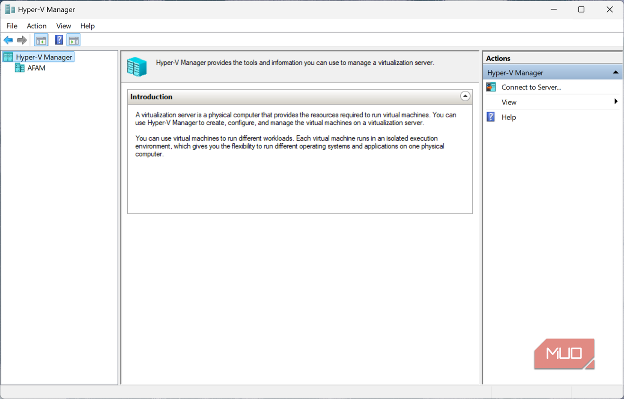Close the Hyper-V Manager window
This screenshot has width=624, height=399.
click(610, 9)
